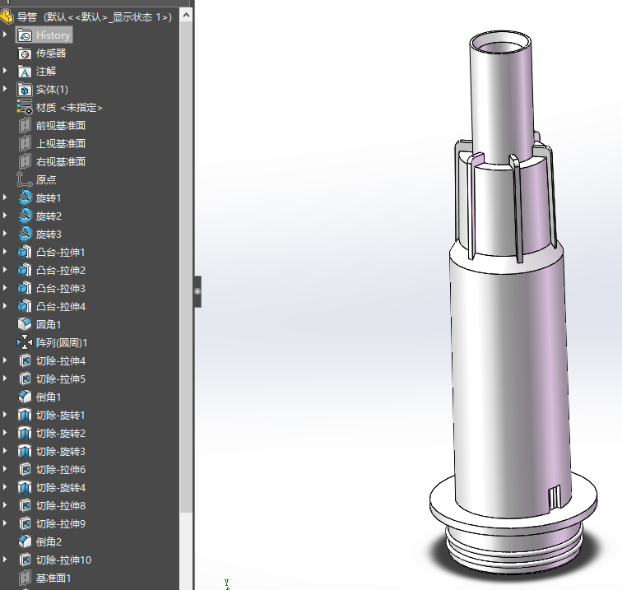Screen dimensions: 622x590
Task: Click the 导管 part name text
Action: [x=26, y=17]
